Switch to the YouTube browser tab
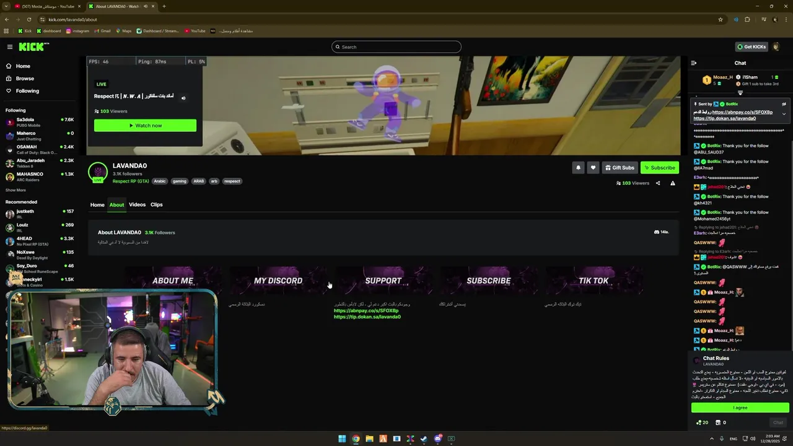The height and width of the screenshot is (446, 793). click(48, 6)
